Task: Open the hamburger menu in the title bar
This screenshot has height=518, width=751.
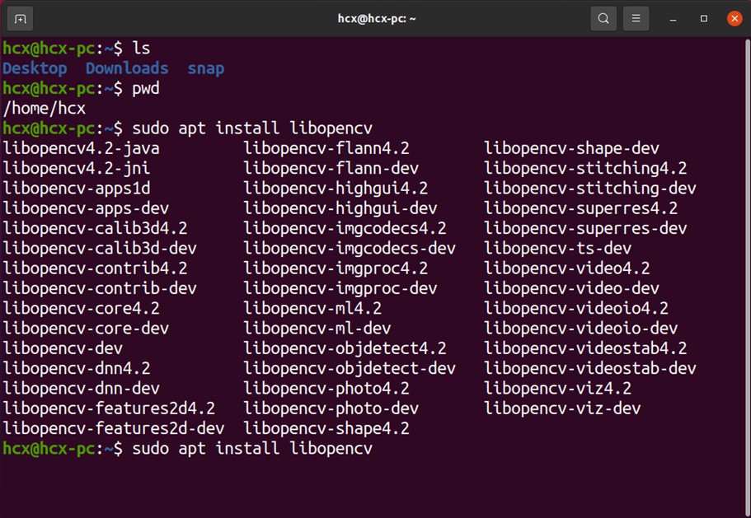Action: click(x=636, y=18)
